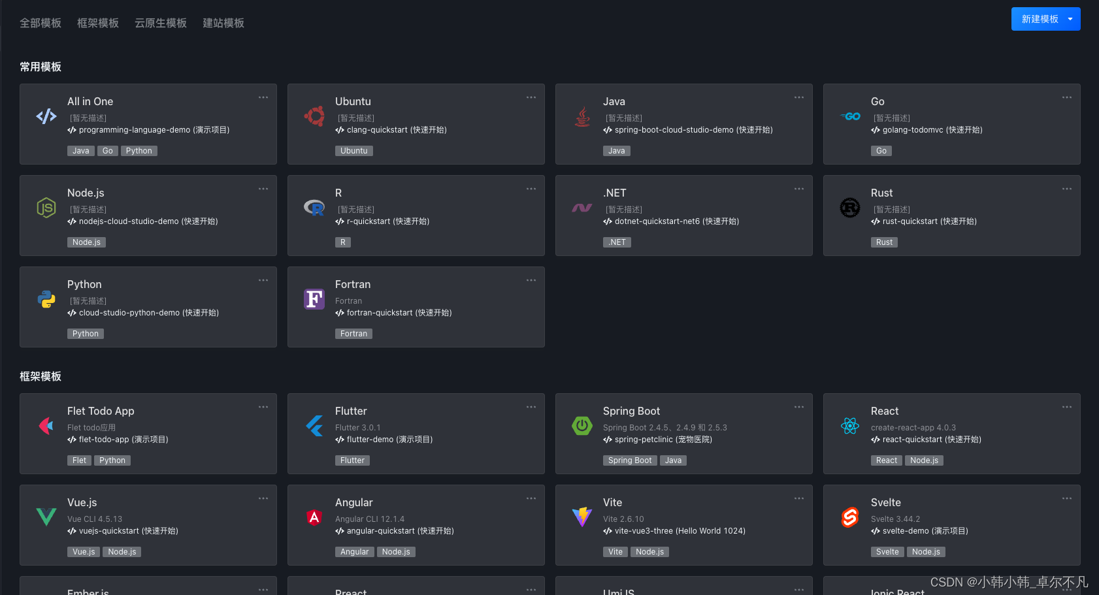Open the react-quickstart project link

point(926,440)
